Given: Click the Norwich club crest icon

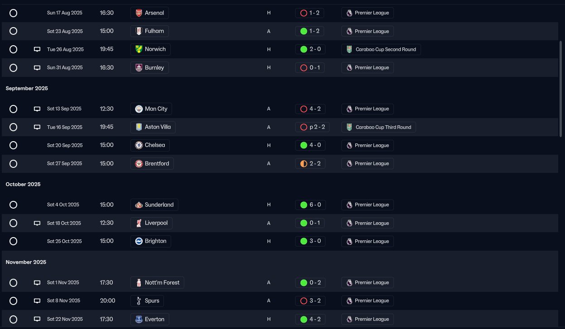Looking at the screenshot, I should coord(139,49).
